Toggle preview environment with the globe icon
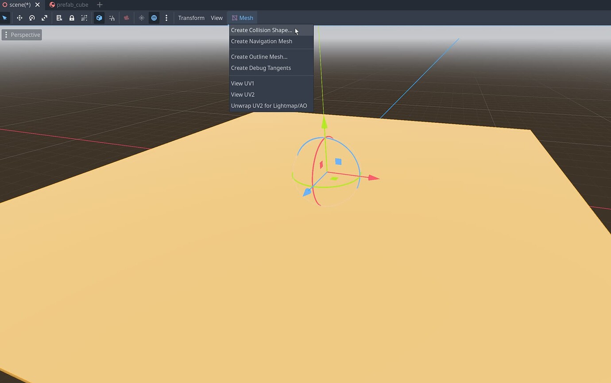The height and width of the screenshot is (383, 611). (x=154, y=18)
